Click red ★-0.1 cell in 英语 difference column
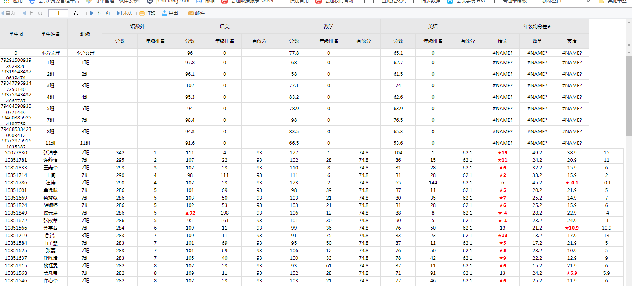 pos(572,183)
